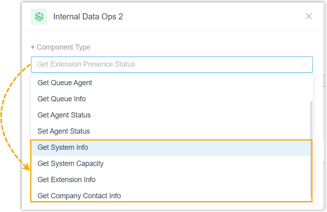
Task: Select Set Agent Status option
Action: 64,131
